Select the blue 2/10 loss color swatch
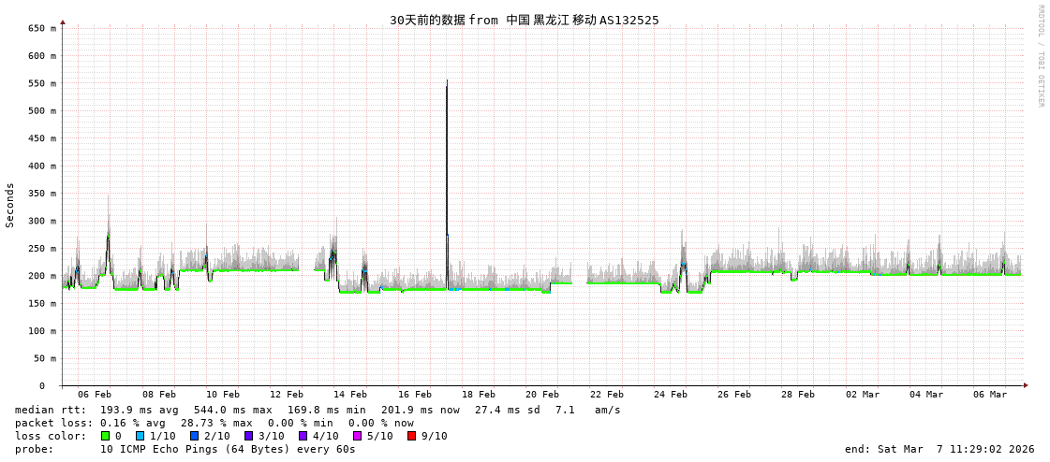 point(194,436)
